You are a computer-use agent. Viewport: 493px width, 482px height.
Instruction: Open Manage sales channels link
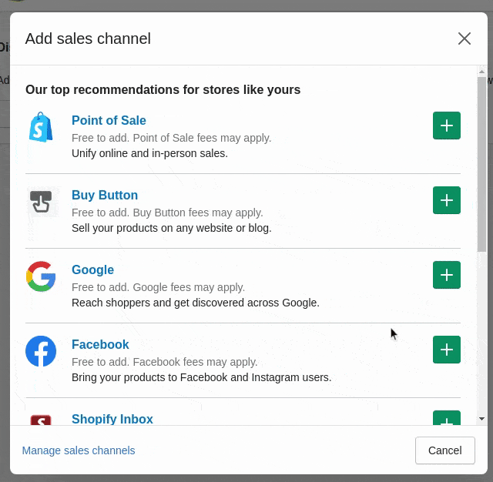79,450
